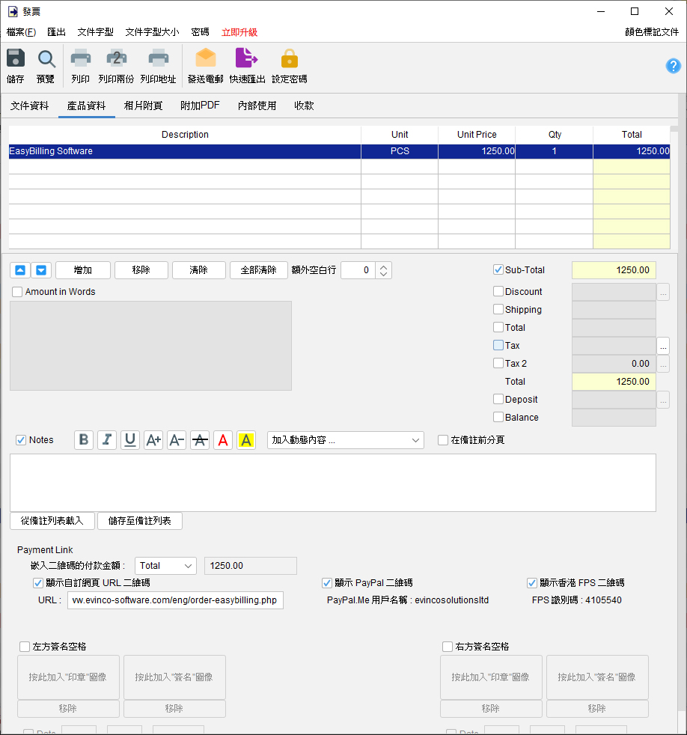The image size is (687, 735).
Task: Open document font (文件字型) menu
Action: pos(95,32)
